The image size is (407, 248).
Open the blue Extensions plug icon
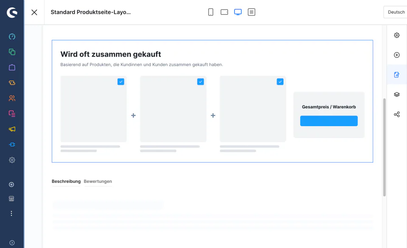(x=12, y=145)
